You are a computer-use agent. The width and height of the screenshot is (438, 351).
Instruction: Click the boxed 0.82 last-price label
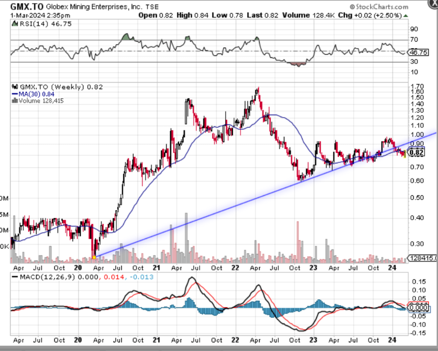pyautogui.click(x=416, y=153)
